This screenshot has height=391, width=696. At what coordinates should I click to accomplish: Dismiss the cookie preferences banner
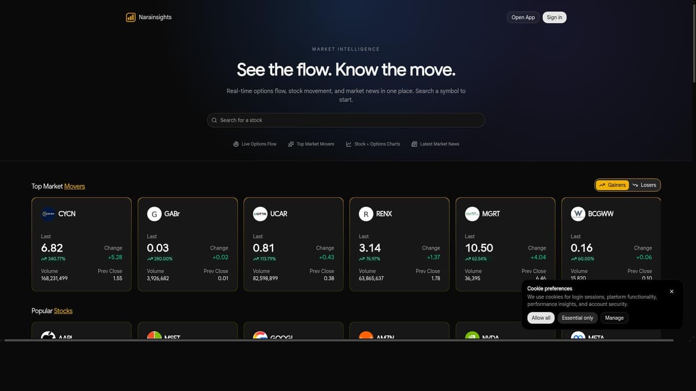(671, 291)
